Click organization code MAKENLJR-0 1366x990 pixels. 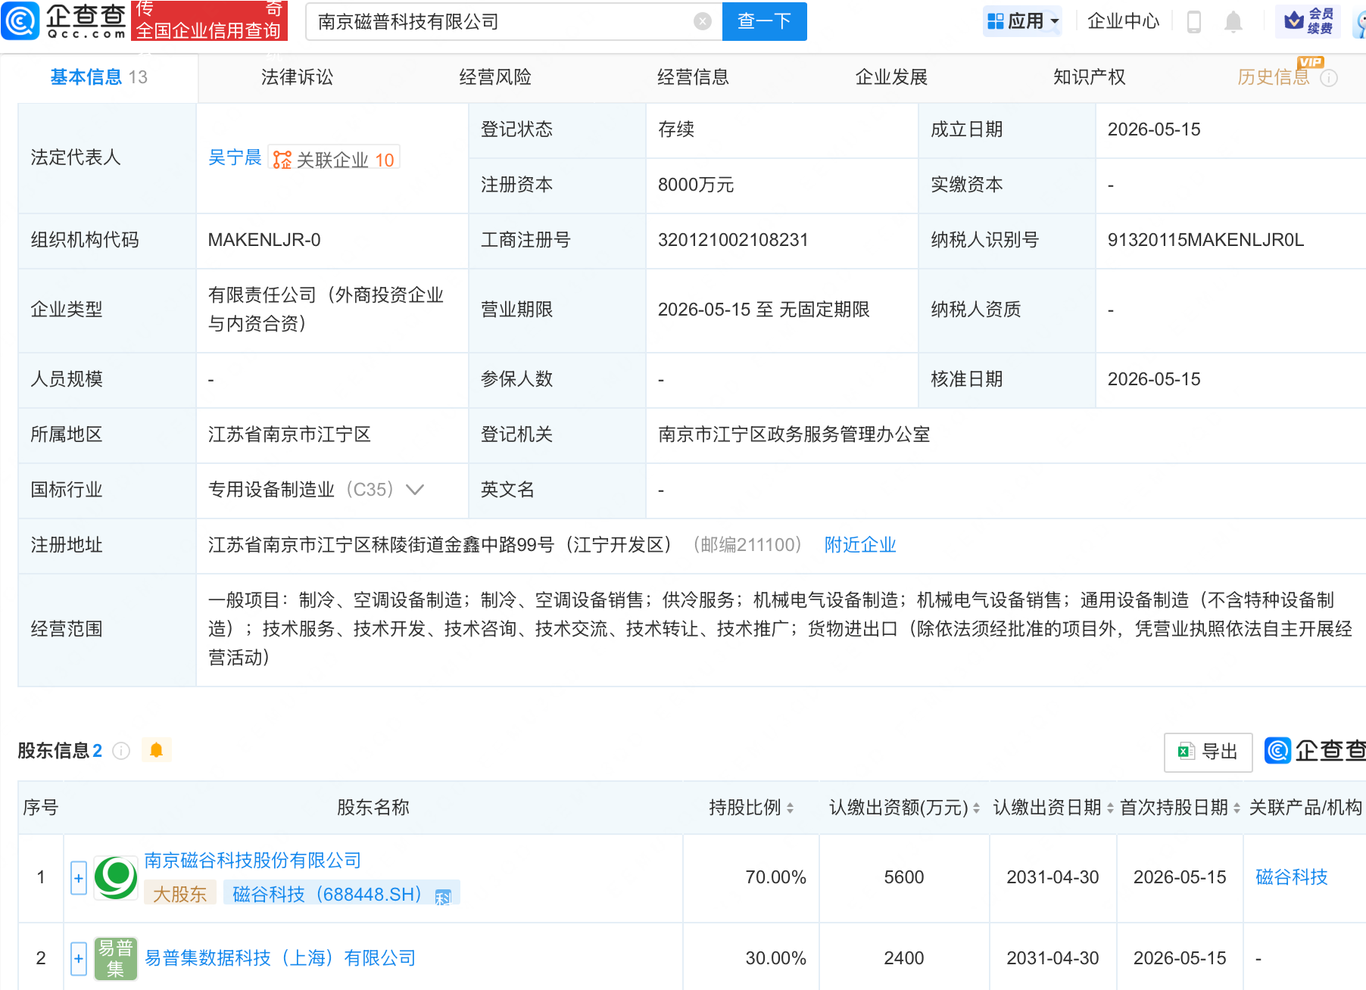pos(264,240)
